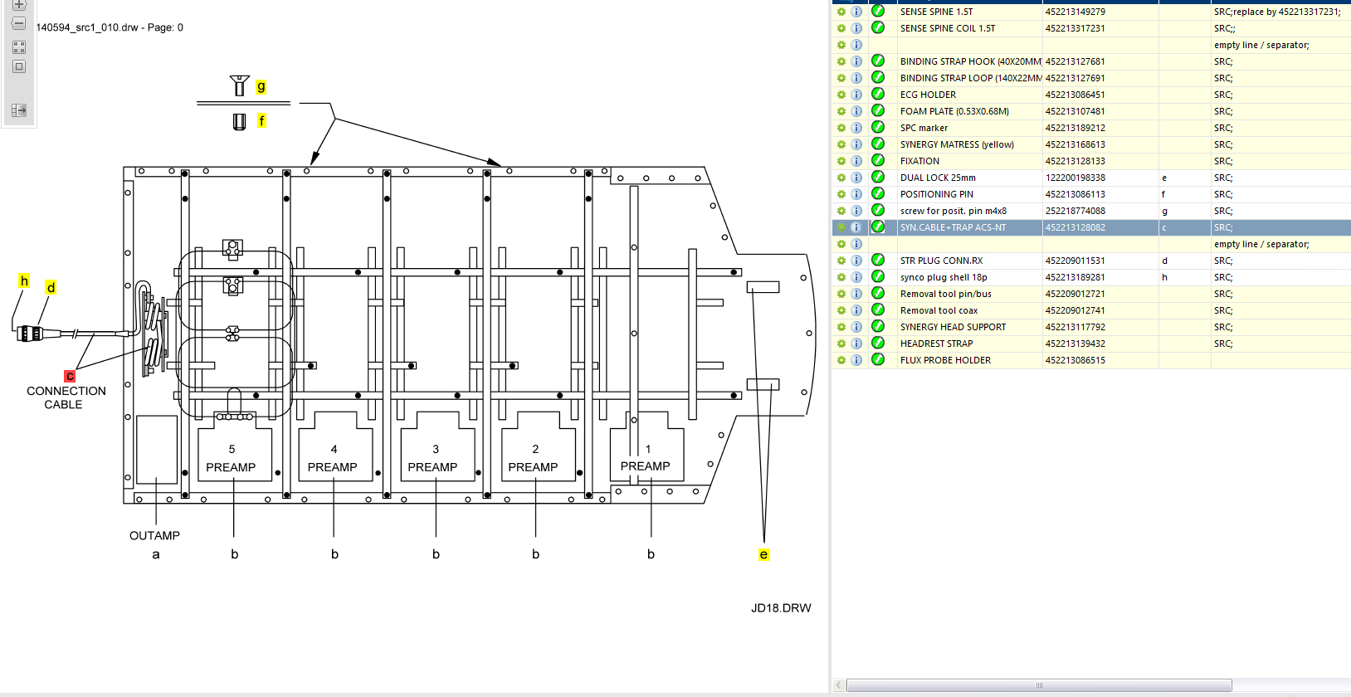Screen dimensions: 1351x697
Task: Toggle green checkmark for POSITIONING PIN
Action: click(878, 194)
